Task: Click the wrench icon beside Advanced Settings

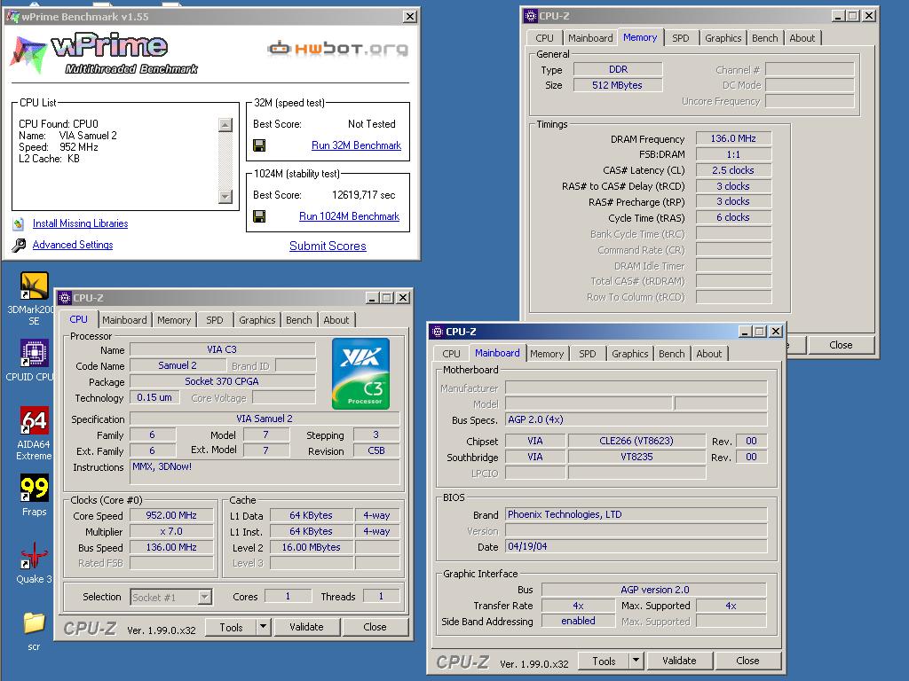Action: [19, 245]
